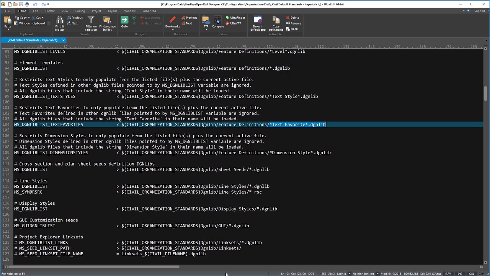Image resolution: width=490 pixels, height=276 pixels.
Task: Open Find/replace in files
Action: tap(107, 24)
